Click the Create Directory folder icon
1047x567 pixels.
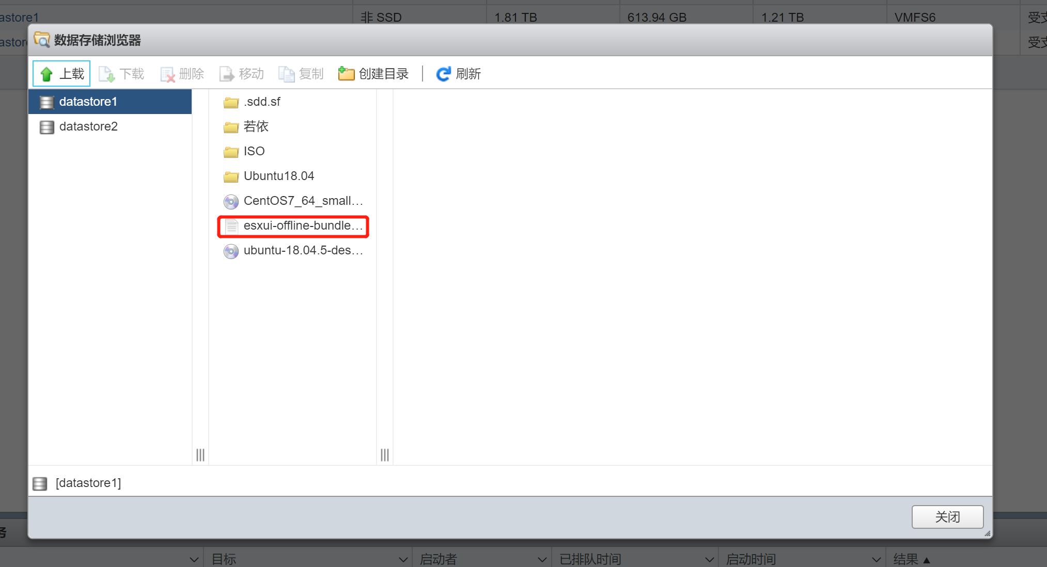click(346, 74)
